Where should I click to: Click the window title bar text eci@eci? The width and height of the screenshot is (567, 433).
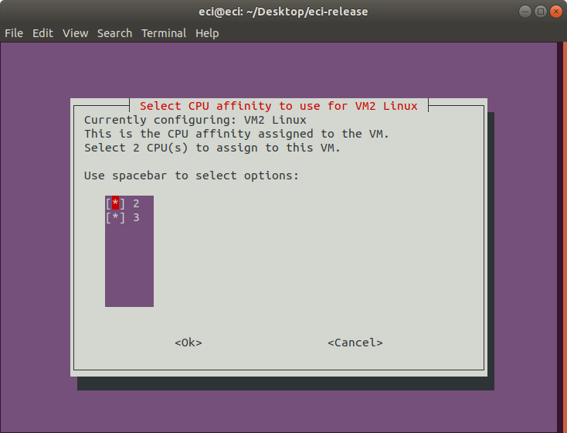[221, 12]
